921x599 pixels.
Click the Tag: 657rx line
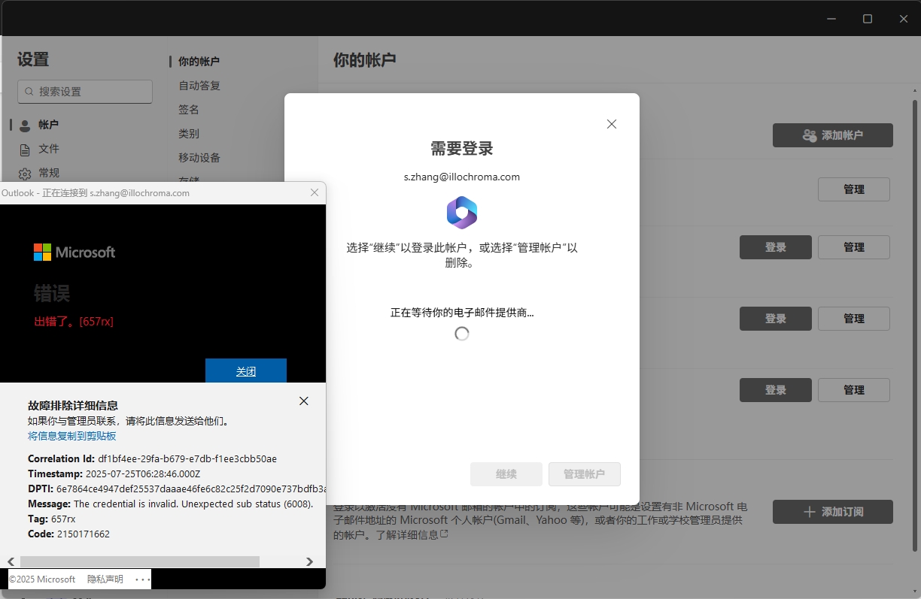click(x=51, y=519)
